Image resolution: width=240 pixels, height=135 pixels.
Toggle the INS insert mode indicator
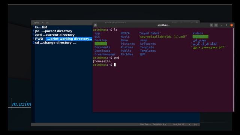pyautogui.click(x=196, y=124)
